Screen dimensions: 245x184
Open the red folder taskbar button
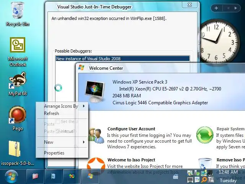click(x=35, y=176)
